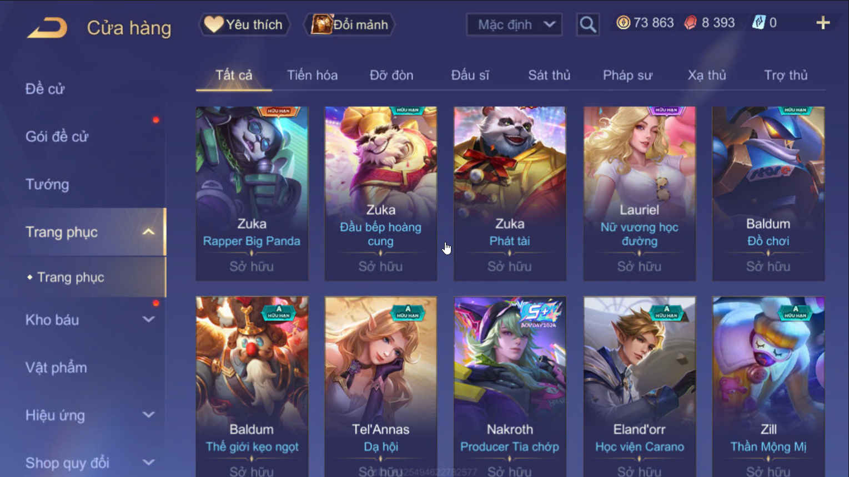Viewport: 849px width, 477px height.
Task: Switch to the Pháp sư tab
Action: pyautogui.click(x=627, y=75)
